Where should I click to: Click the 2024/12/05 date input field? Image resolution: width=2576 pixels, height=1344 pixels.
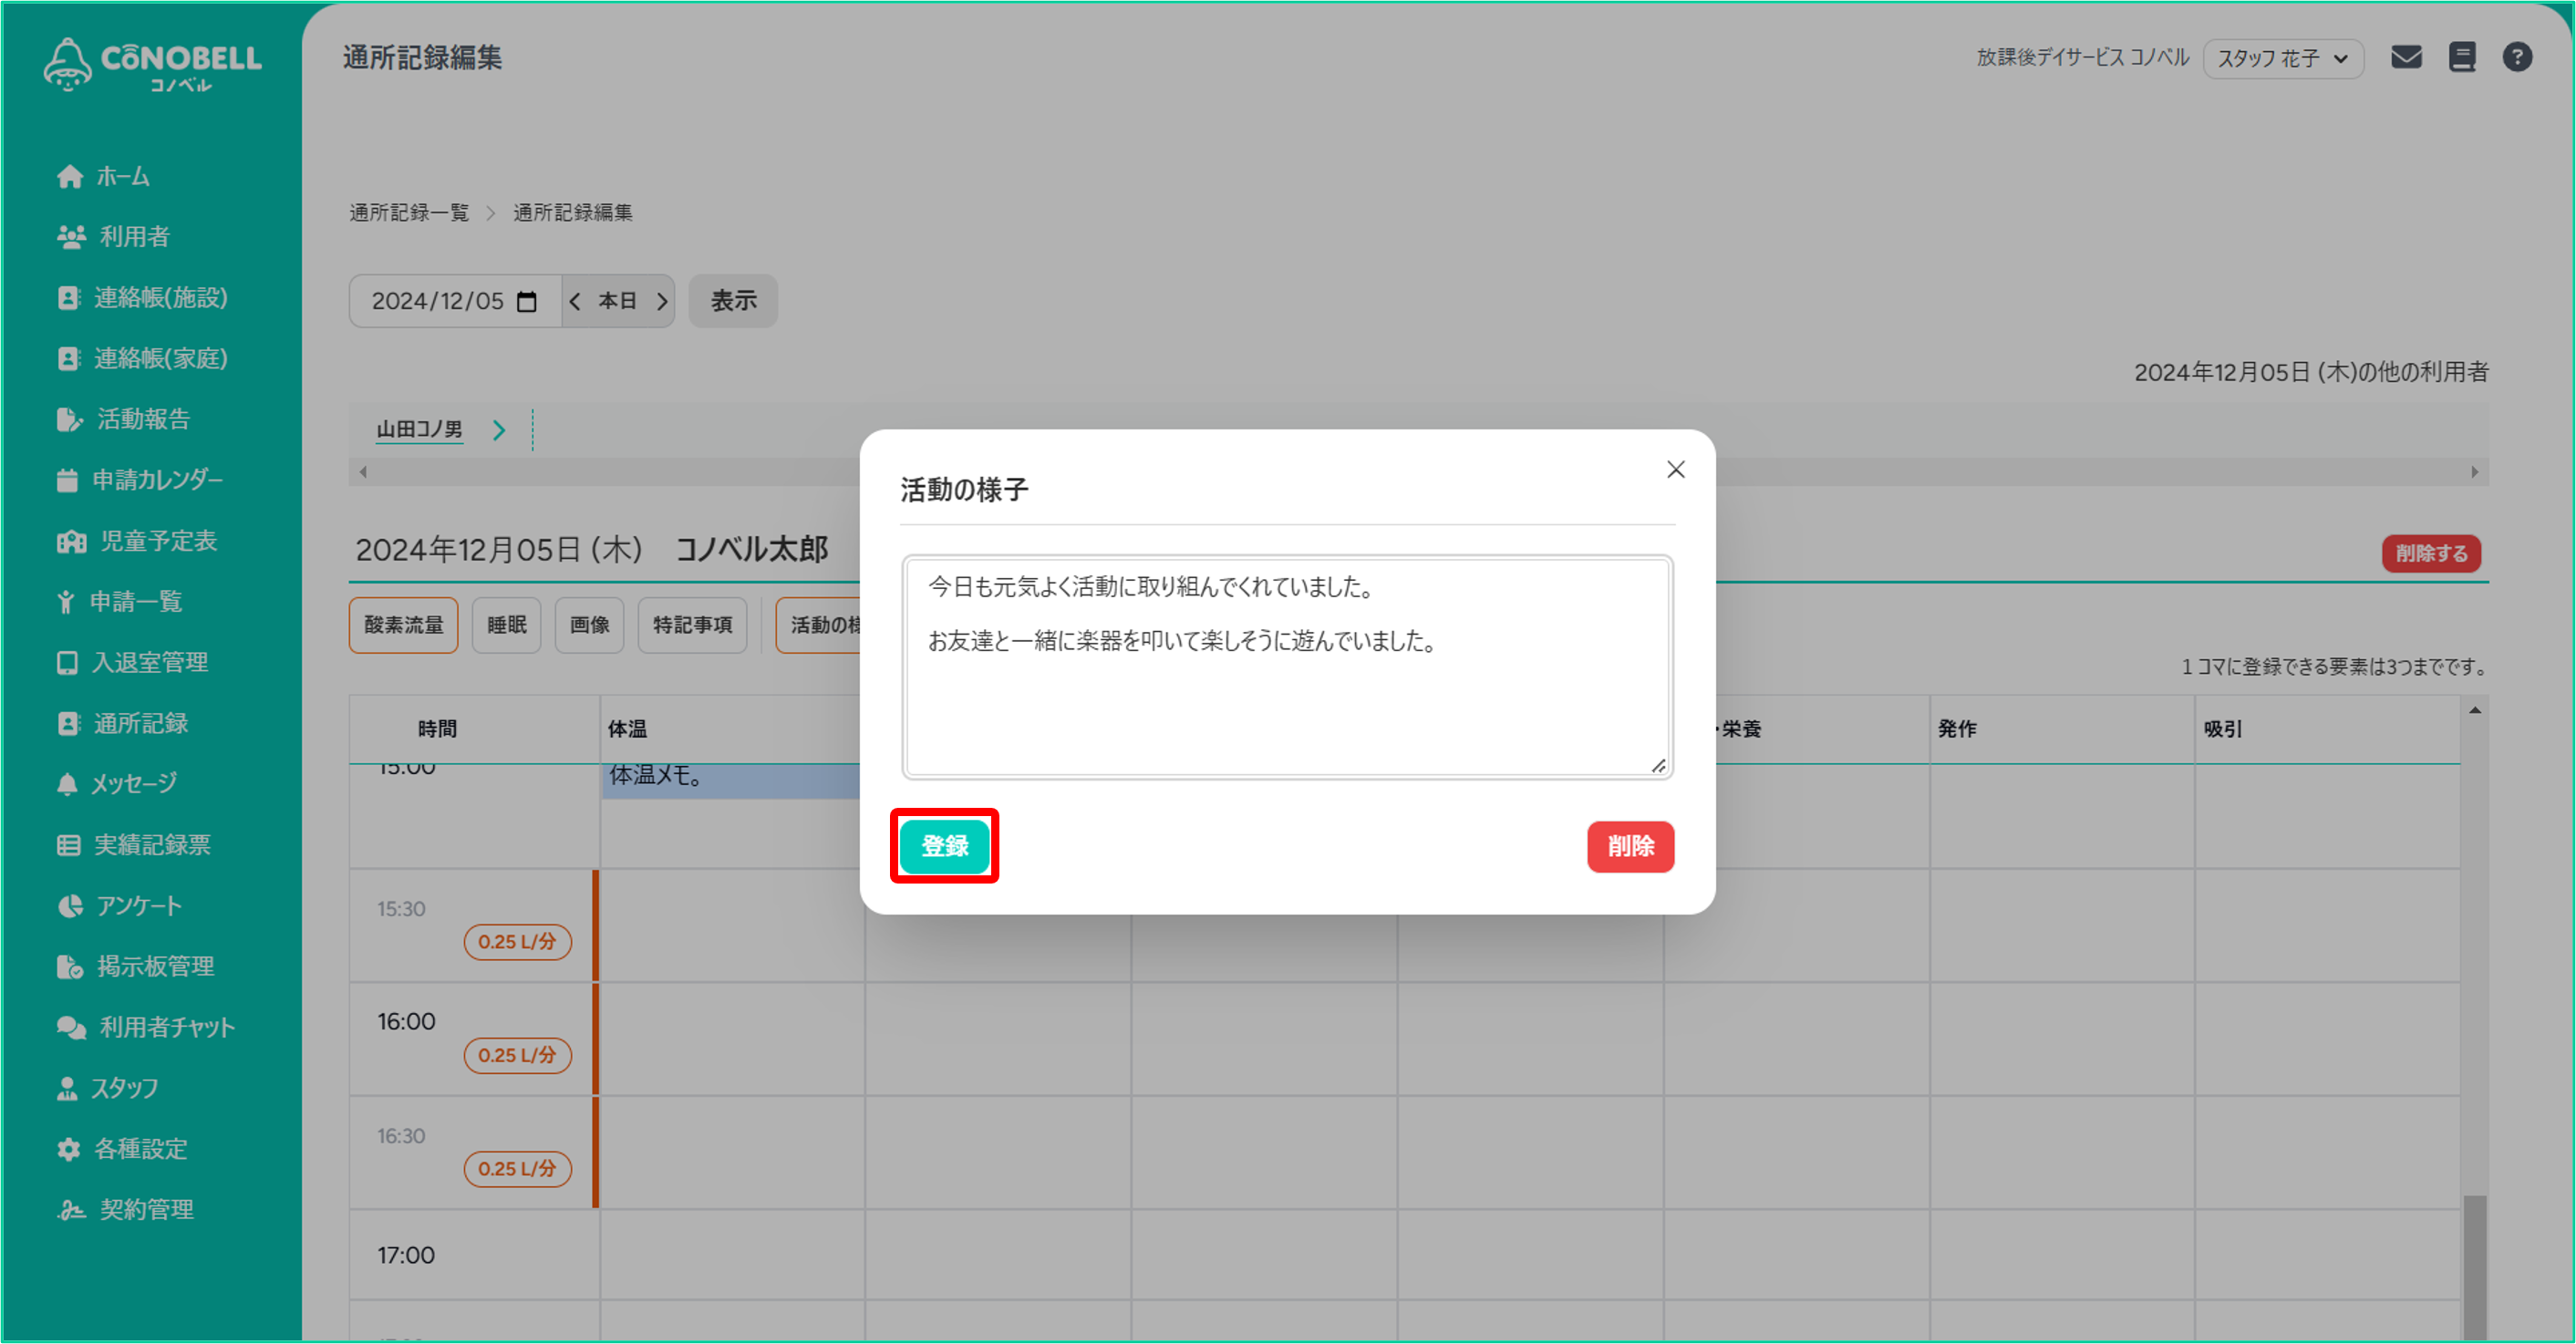(x=455, y=301)
